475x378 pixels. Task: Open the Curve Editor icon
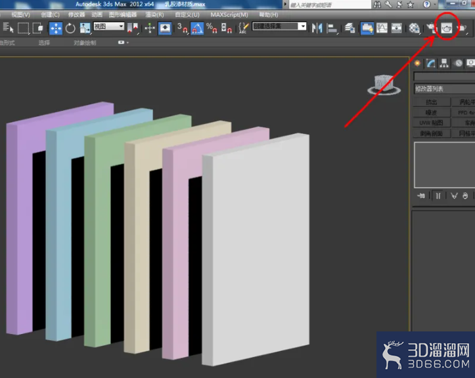point(382,28)
